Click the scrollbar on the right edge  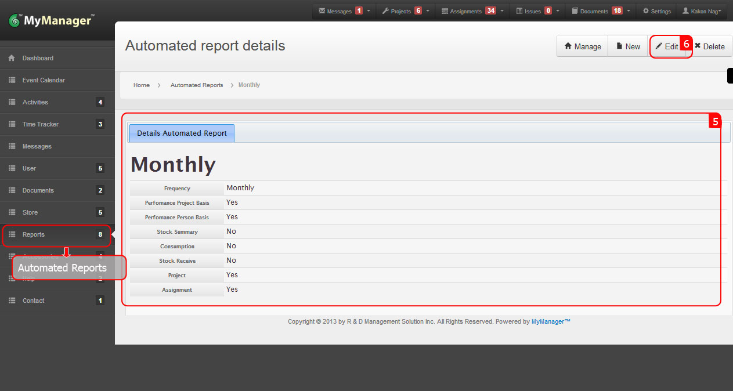[730, 75]
